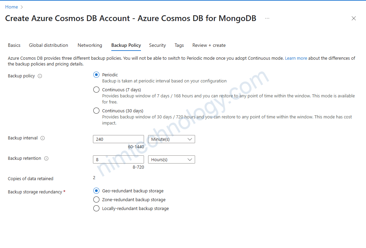Image resolution: width=366 pixels, height=248 pixels.
Task: Close the Create Cosmos DB Account pane
Action: click(354, 18)
